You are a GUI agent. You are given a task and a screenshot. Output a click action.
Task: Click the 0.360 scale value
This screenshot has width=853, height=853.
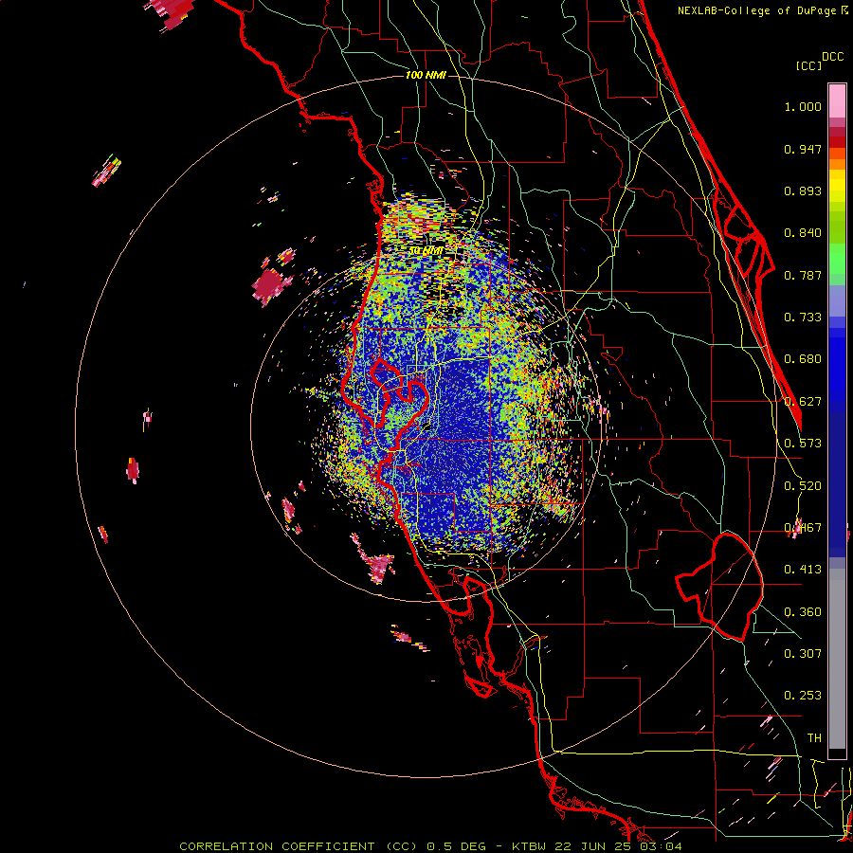click(x=803, y=612)
